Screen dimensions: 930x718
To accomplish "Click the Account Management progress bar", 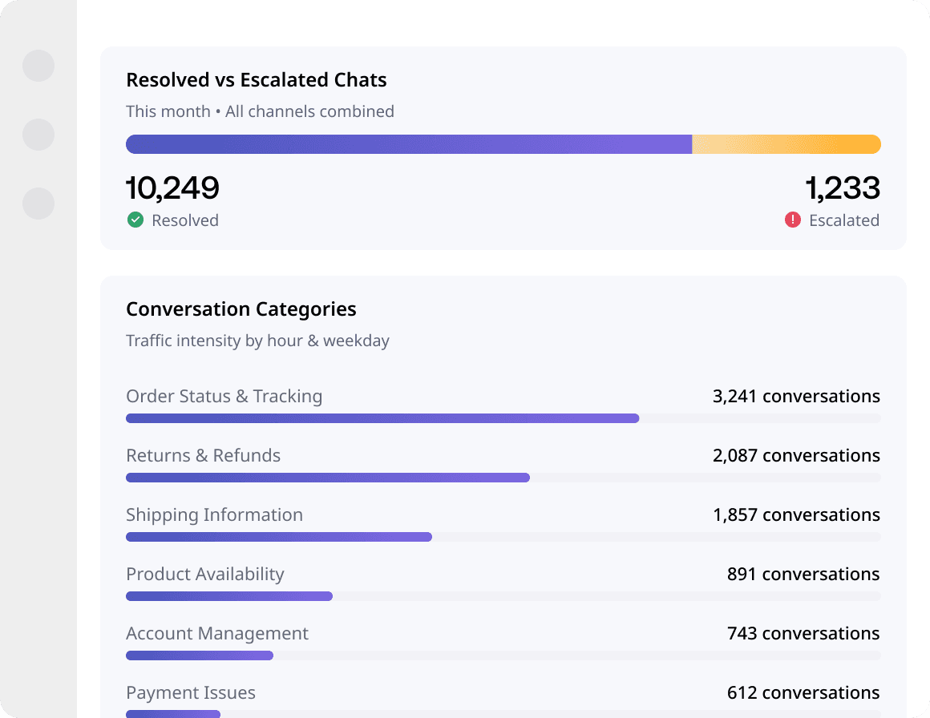I will tap(503, 655).
